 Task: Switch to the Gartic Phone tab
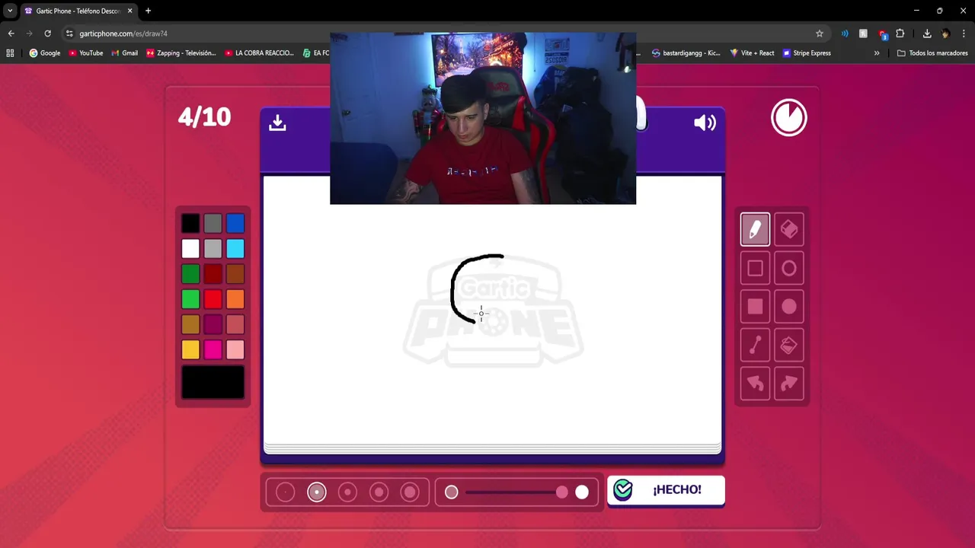[x=78, y=11]
